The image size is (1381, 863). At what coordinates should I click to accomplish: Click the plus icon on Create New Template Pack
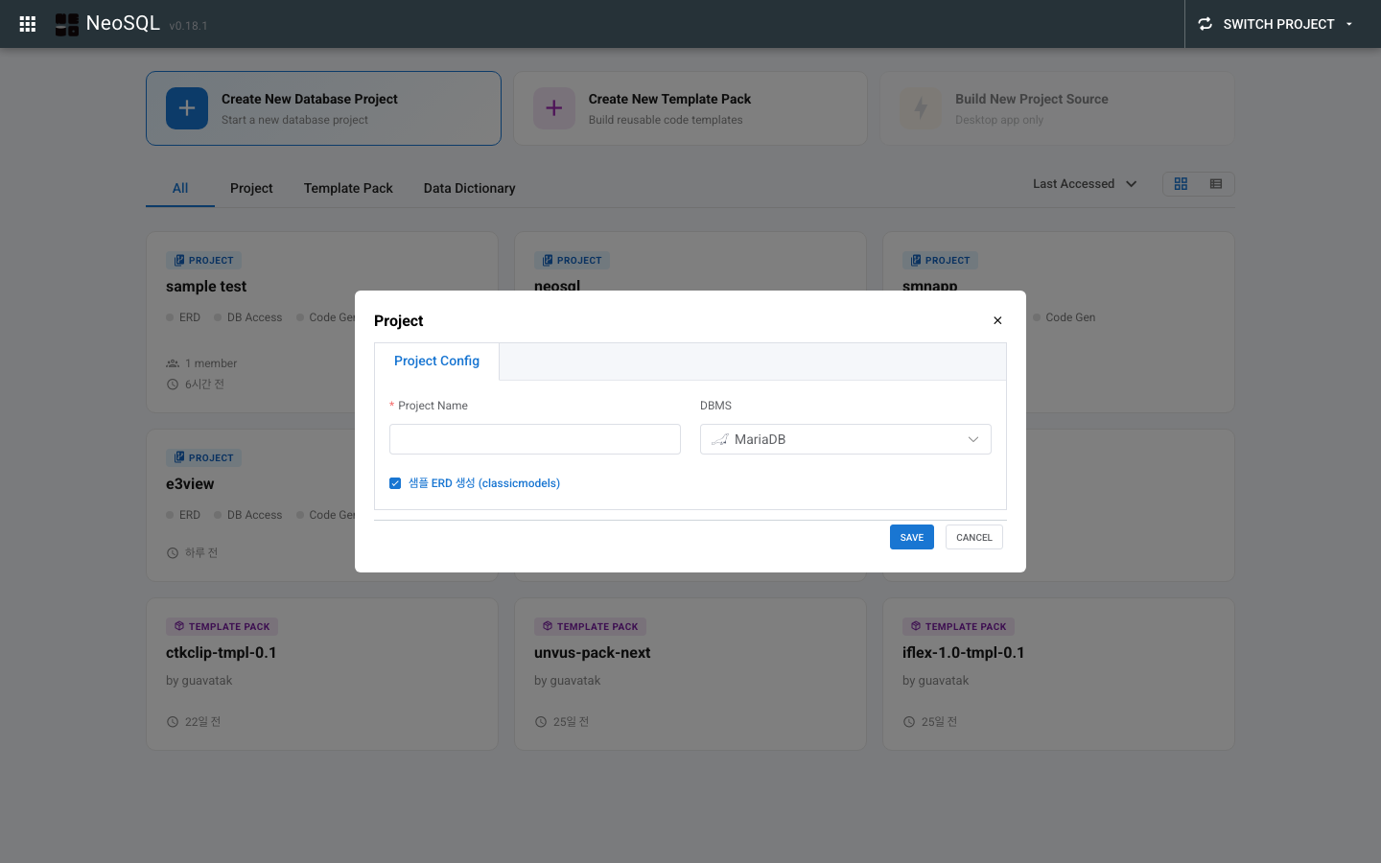[x=554, y=107]
